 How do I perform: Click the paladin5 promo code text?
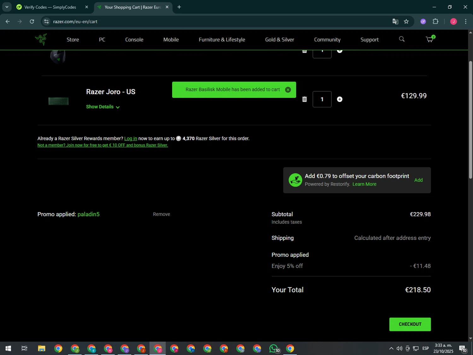(x=89, y=214)
